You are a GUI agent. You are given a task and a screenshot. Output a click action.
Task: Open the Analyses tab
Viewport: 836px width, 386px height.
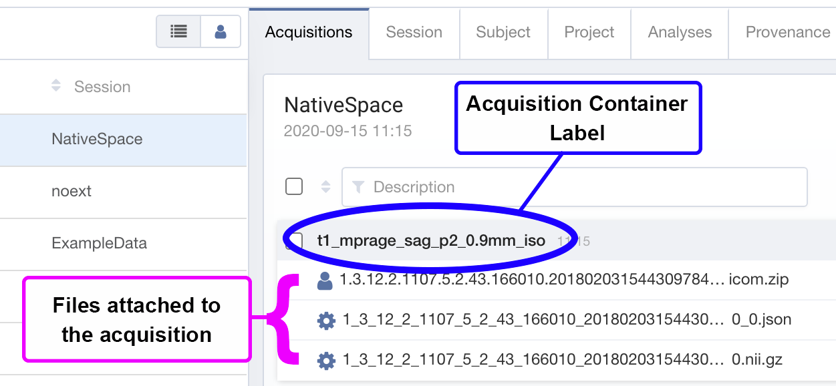point(680,32)
